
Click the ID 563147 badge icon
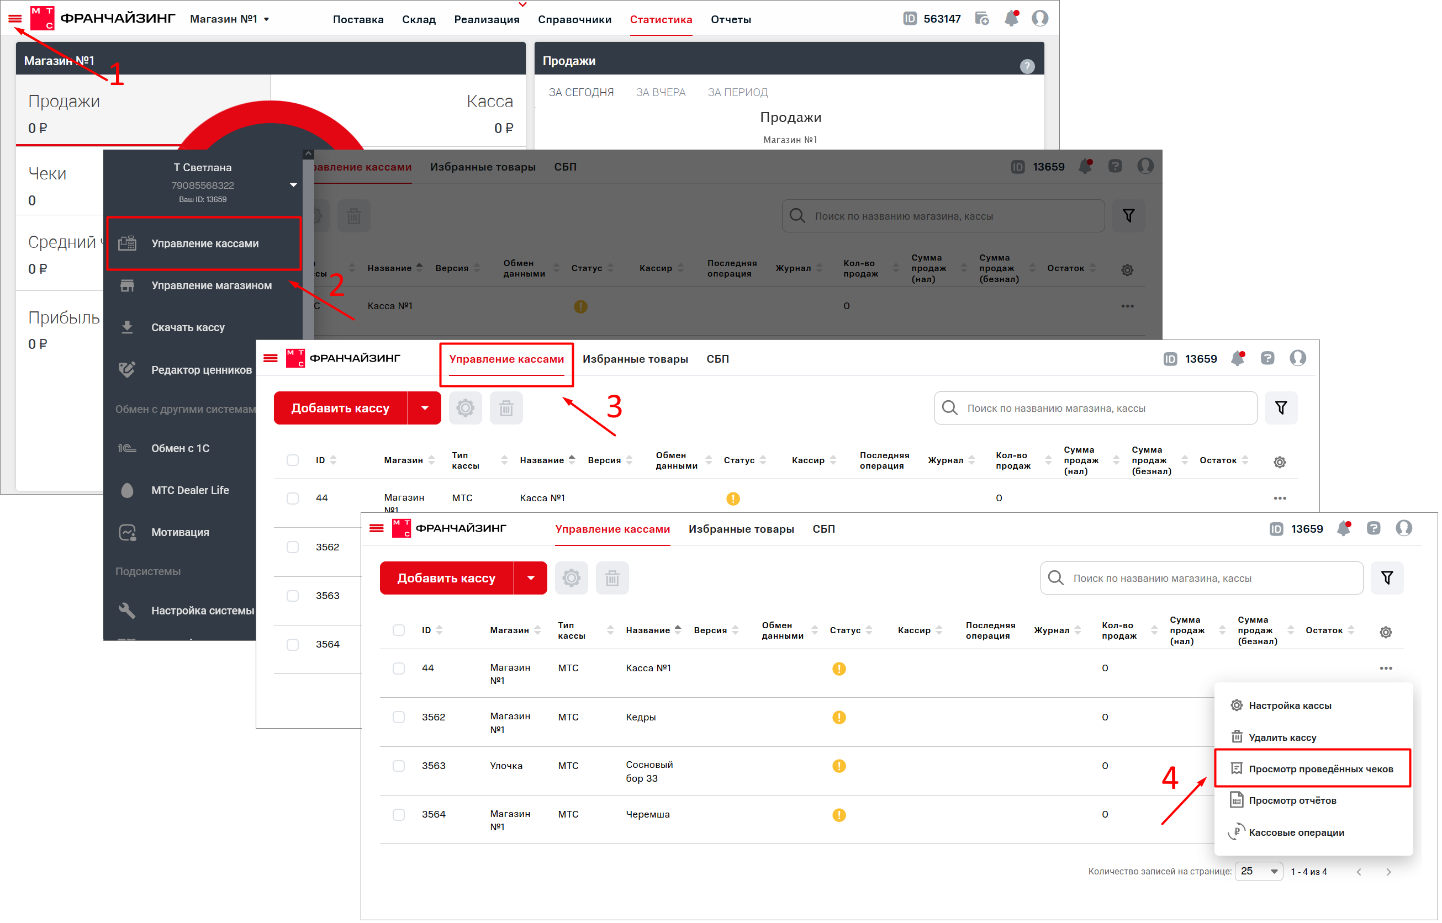tap(910, 19)
